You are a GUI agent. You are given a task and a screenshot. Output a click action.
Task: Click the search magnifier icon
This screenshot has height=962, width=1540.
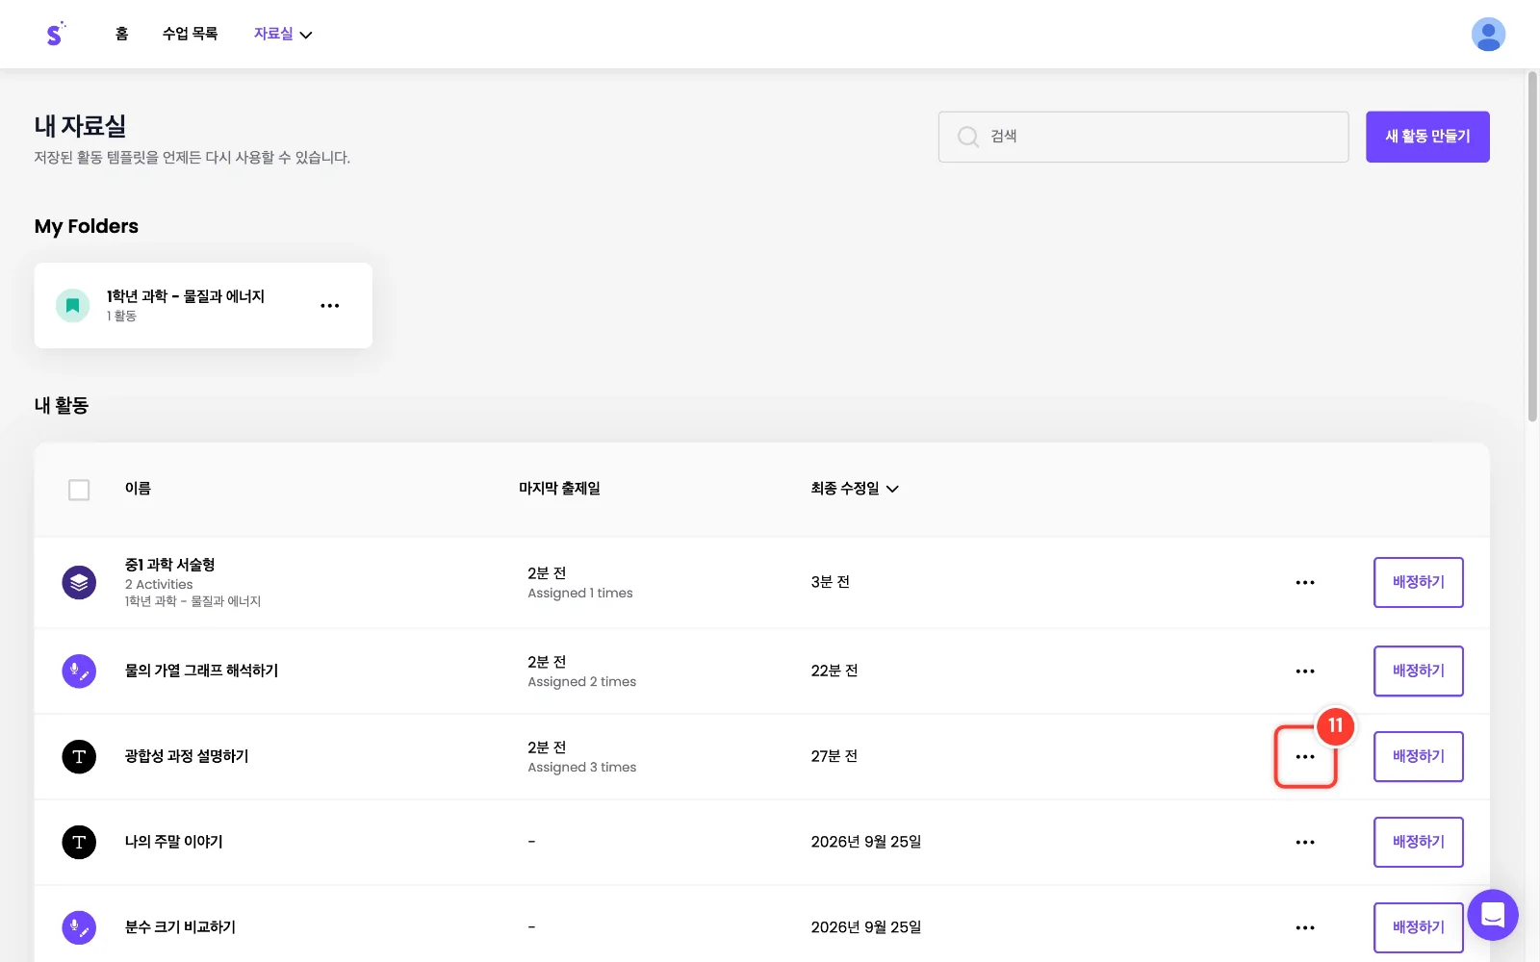(x=968, y=137)
